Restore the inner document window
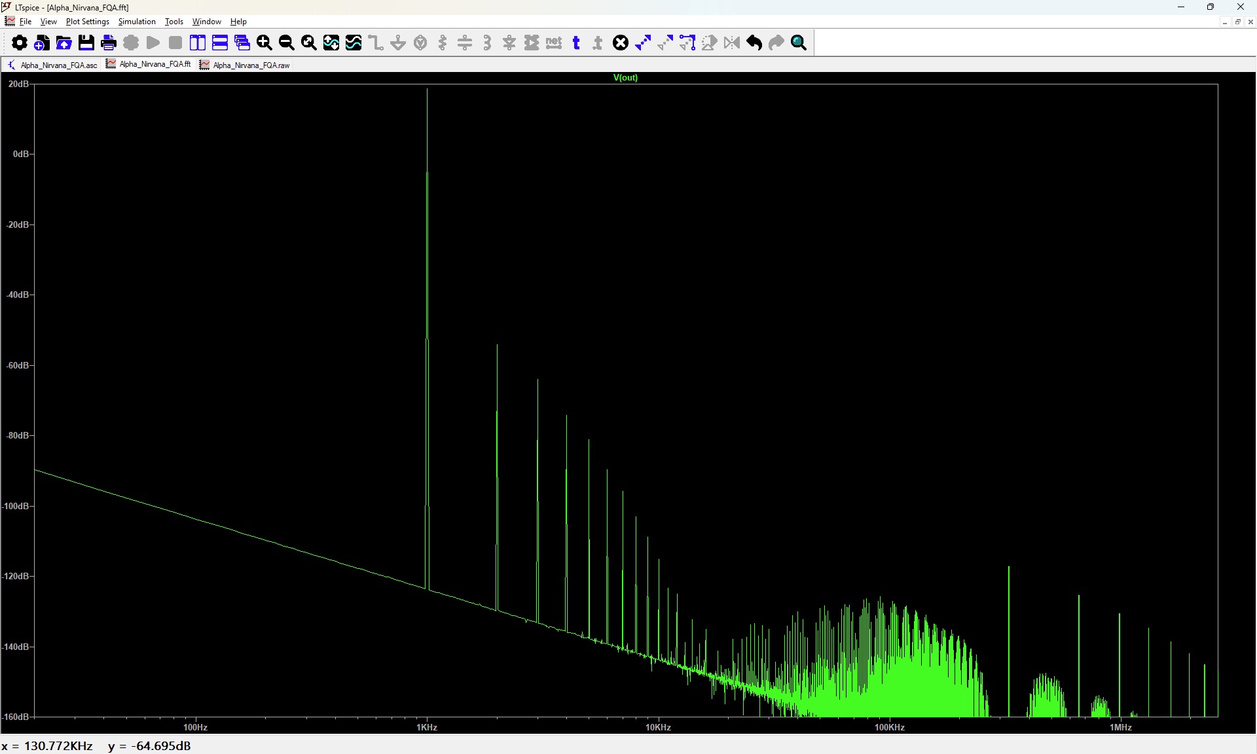 tap(1237, 22)
